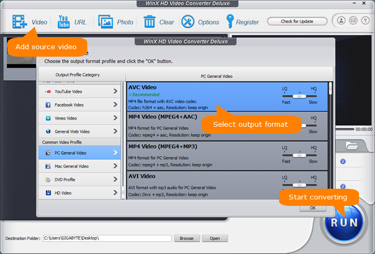The height and width of the screenshot is (254, 375).
Task: Click the YouTube URL icon
Action: (63, 22)
